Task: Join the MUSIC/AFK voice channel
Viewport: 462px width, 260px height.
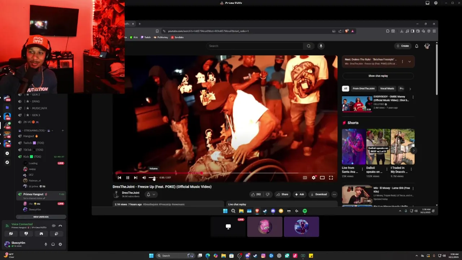Action: coord(39,108)
